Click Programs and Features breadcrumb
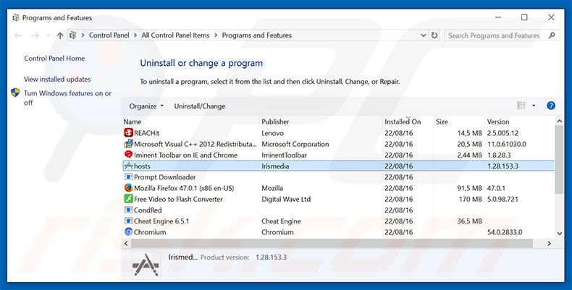The image size is (572, 290). 257,35
